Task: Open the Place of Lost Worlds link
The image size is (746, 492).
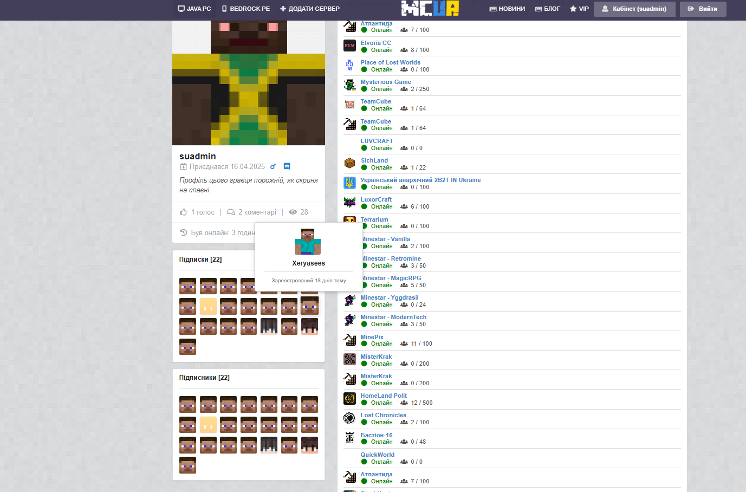Action: coord(390,62)
